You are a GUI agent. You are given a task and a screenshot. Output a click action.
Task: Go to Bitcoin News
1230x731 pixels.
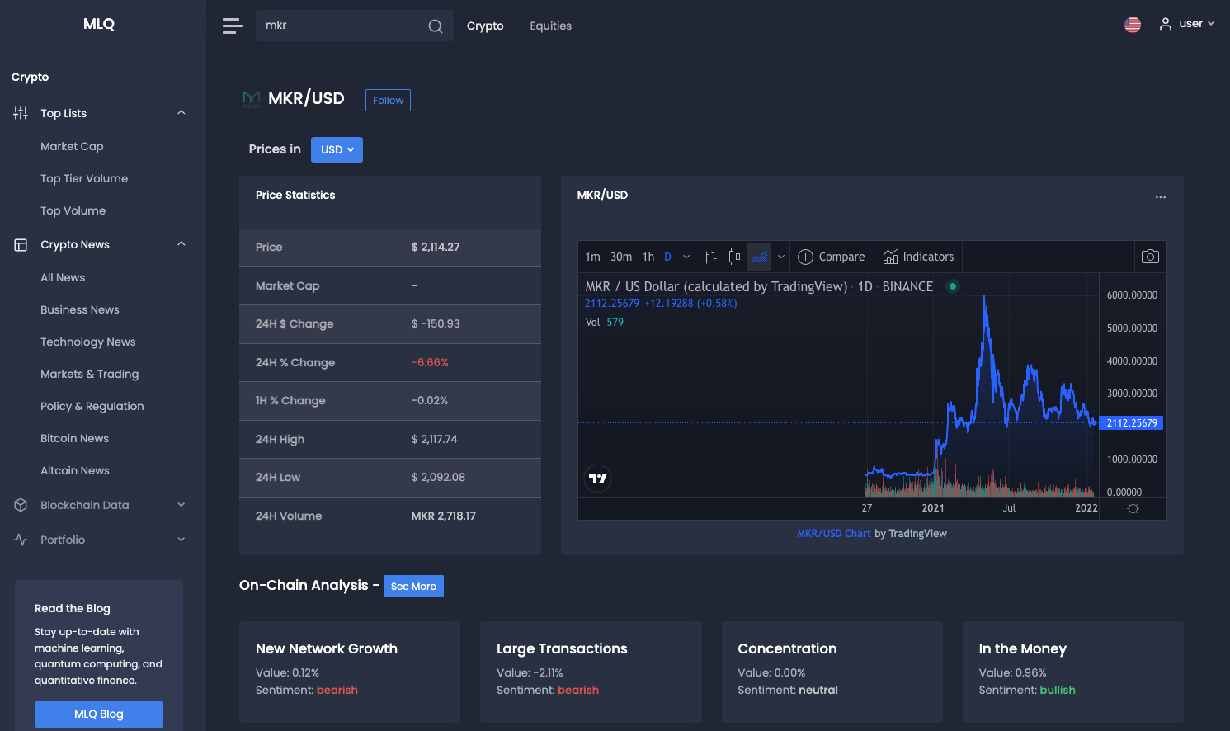point(74,438)
